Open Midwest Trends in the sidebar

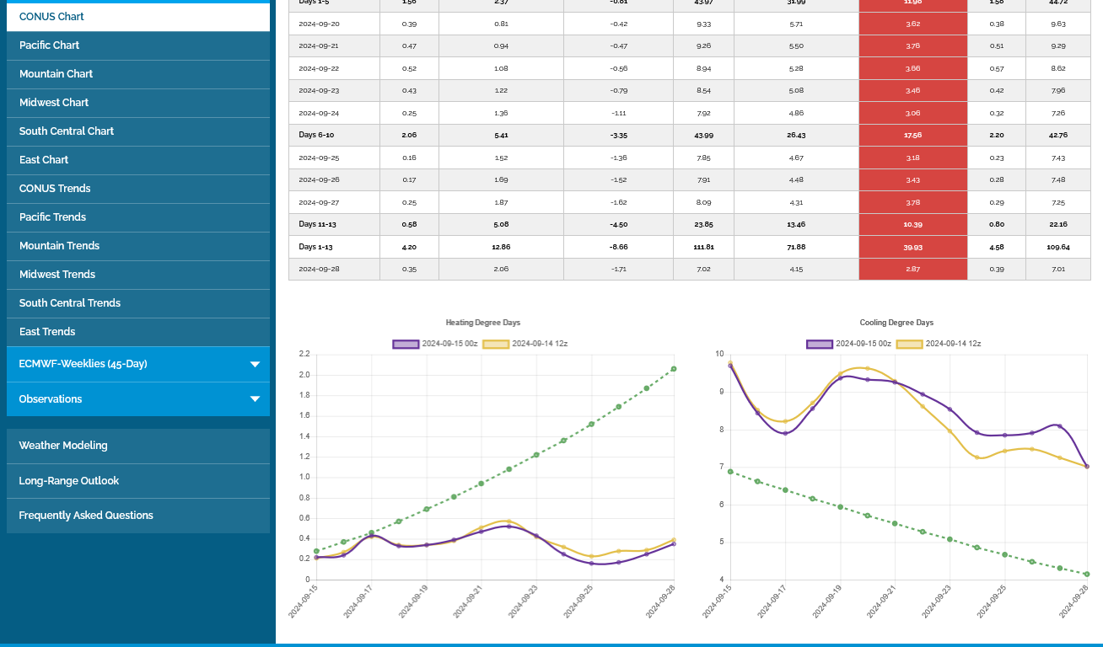[57, 275]
